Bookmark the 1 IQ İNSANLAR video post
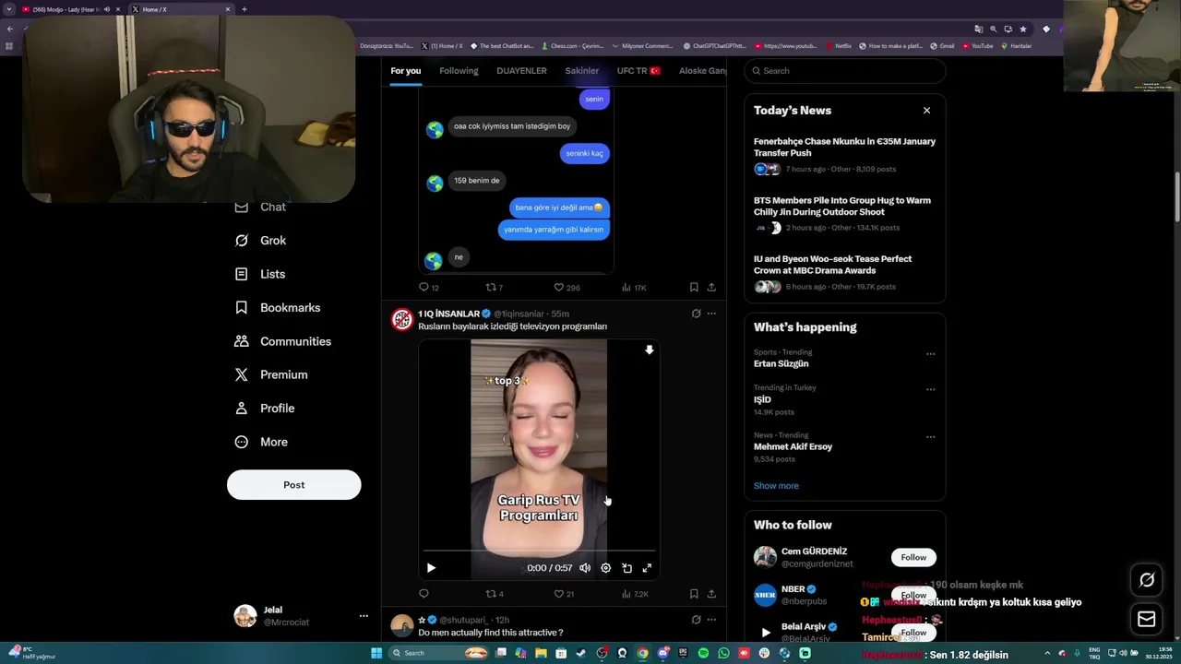The height and width of the screenshot is (664, 1181). tap(694, 594)
